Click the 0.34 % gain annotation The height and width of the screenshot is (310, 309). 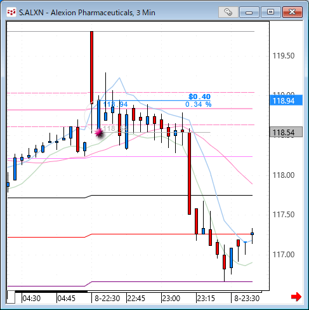pos(198,104)
